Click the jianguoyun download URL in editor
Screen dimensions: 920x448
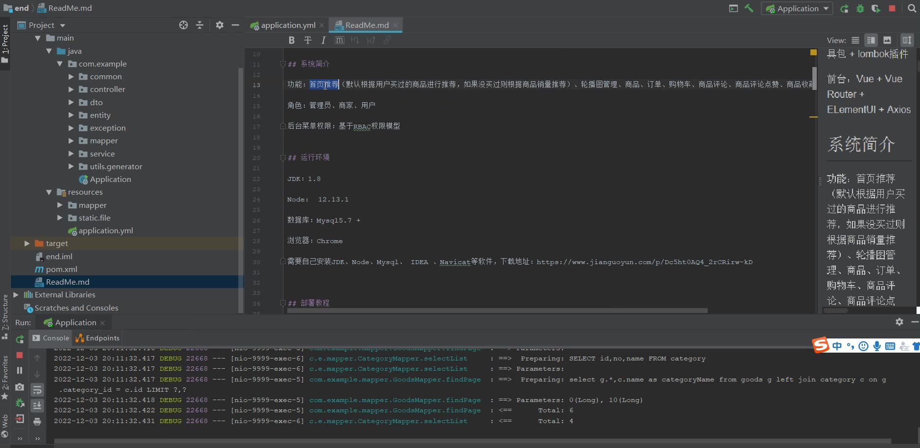(644, 262)
